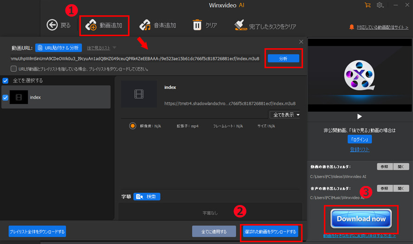Viewport: 413px width, 244px height.
Task: Open the shopping cart icon in title bar
Action: pos(368,5)
